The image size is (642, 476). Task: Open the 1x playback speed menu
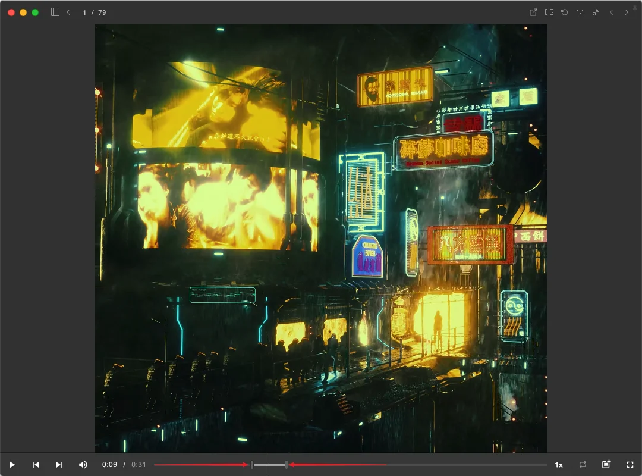tap(559, 465)
